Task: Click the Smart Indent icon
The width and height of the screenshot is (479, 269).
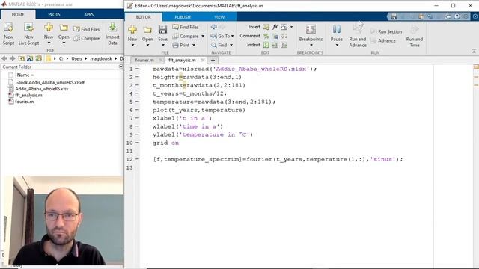Action: point(266,45)
